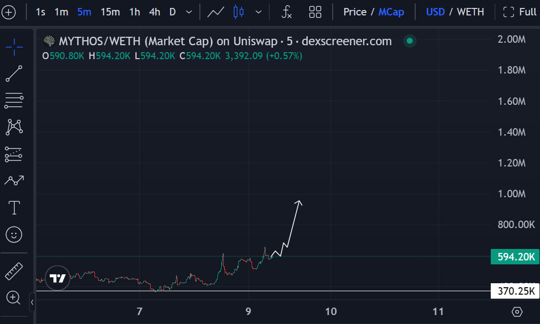This screenshot has height=324, width=540.
Task: Click the date label 11
Action: (438, 312)
